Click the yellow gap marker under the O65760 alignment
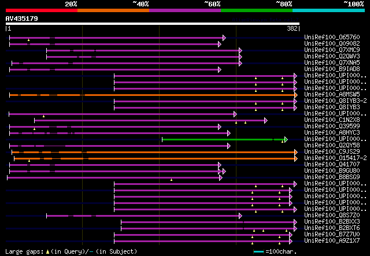The image size is (370, 256). pos(28,40)
